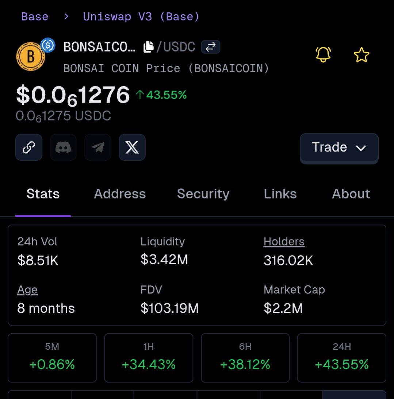Switch to the Address tab
Viewport: 394px width, 399px height.
tap(120, 194)
